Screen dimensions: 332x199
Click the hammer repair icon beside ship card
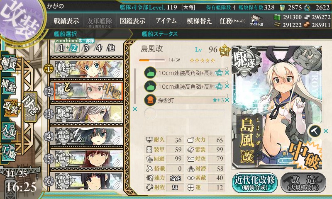[x=315, y=131]
